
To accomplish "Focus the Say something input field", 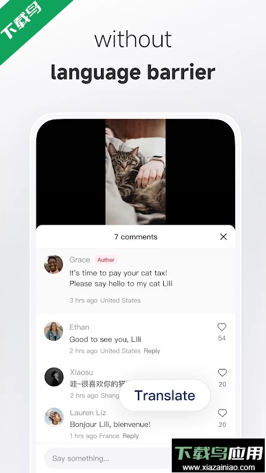I will [108, 458].
